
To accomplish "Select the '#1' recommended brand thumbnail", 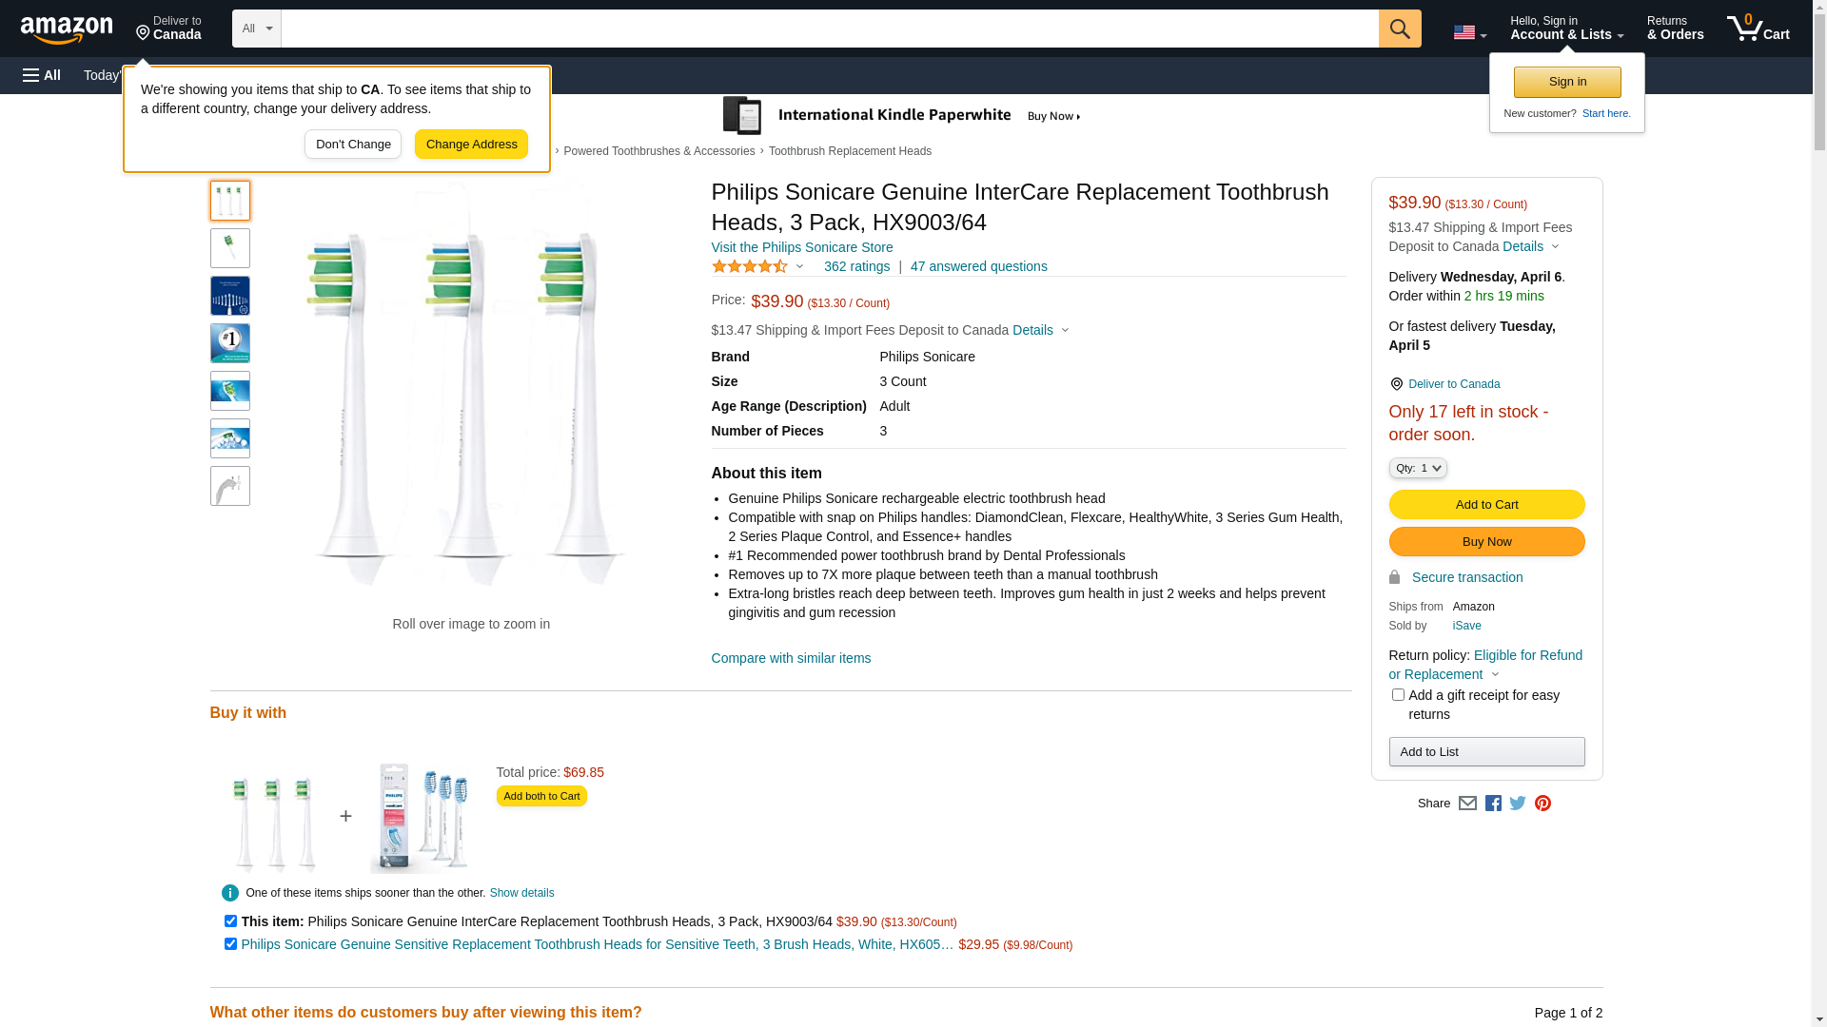I will [x=230, y=343].
